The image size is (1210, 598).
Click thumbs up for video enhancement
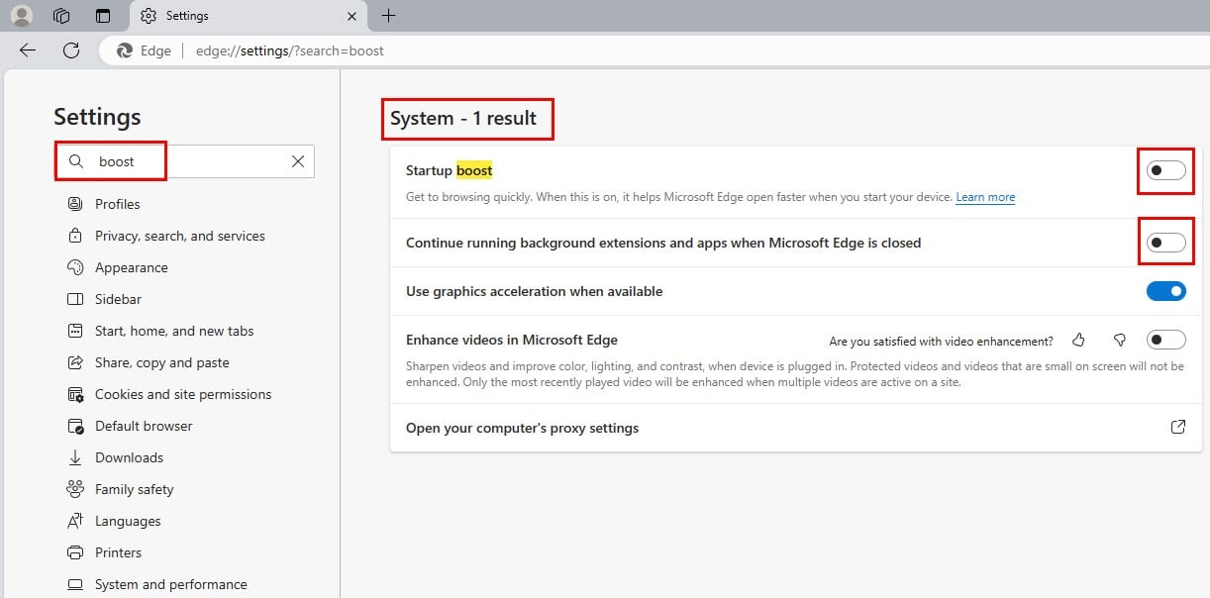pyautogui.click(x=1078, y=341)
